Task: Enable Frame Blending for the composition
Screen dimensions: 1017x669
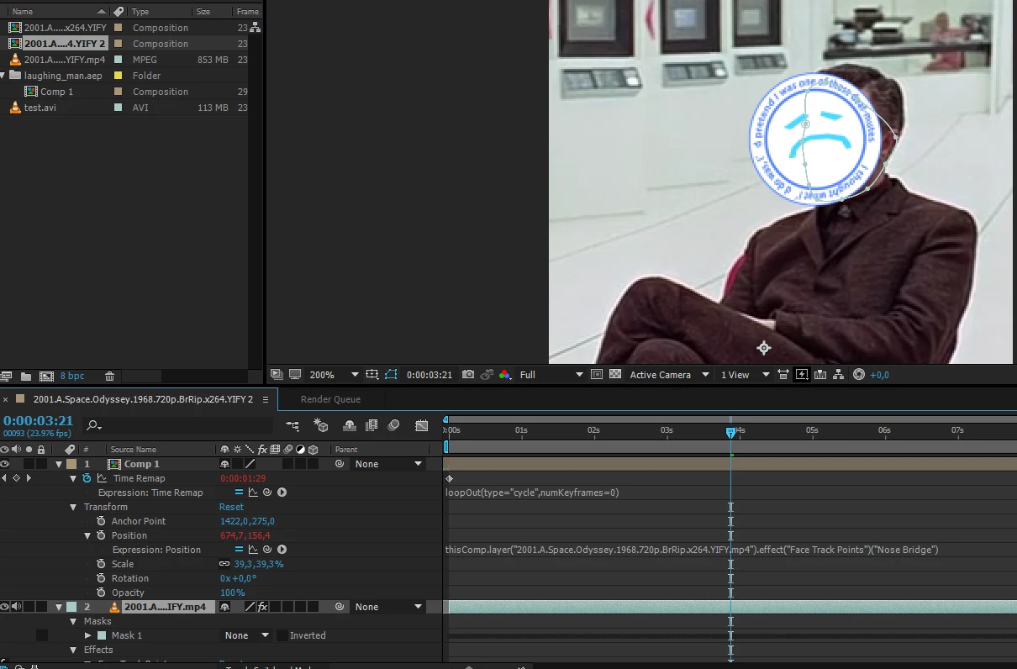Action: 371,425
